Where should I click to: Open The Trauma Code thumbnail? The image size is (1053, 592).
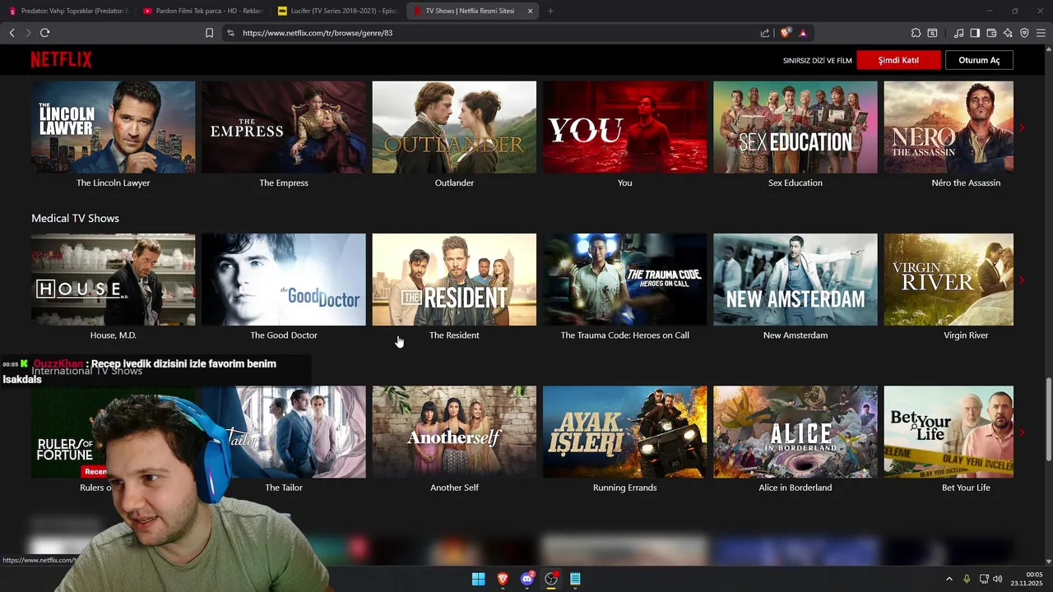624,280
